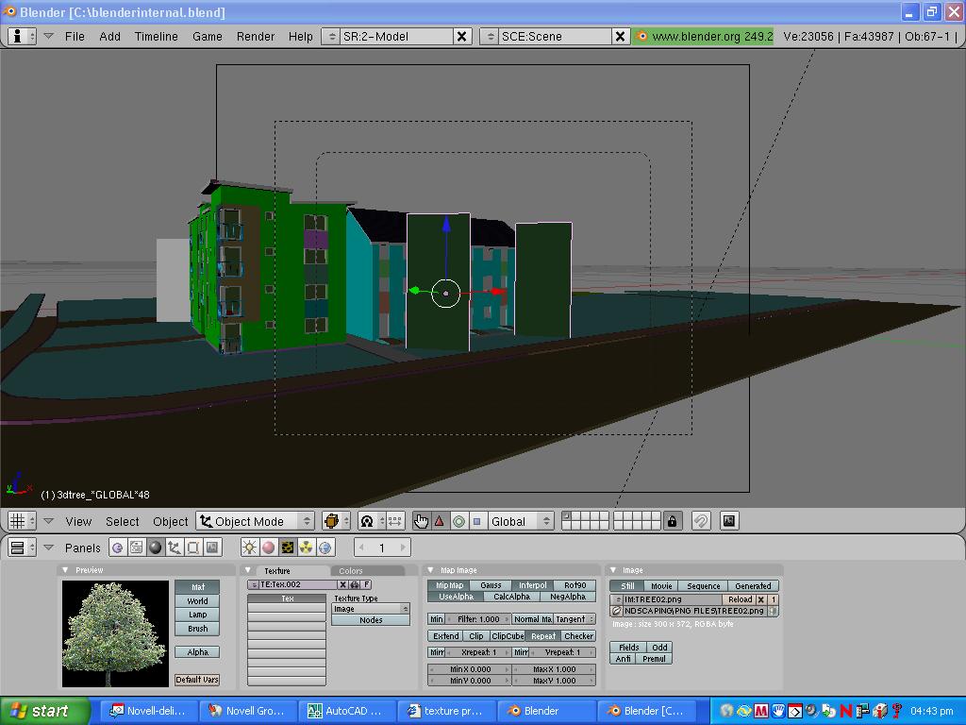Switch to the Editing context icon

pos(193,548)
